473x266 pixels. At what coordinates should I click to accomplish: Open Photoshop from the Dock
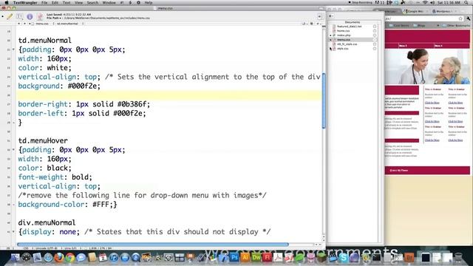[x=234, y=258]
